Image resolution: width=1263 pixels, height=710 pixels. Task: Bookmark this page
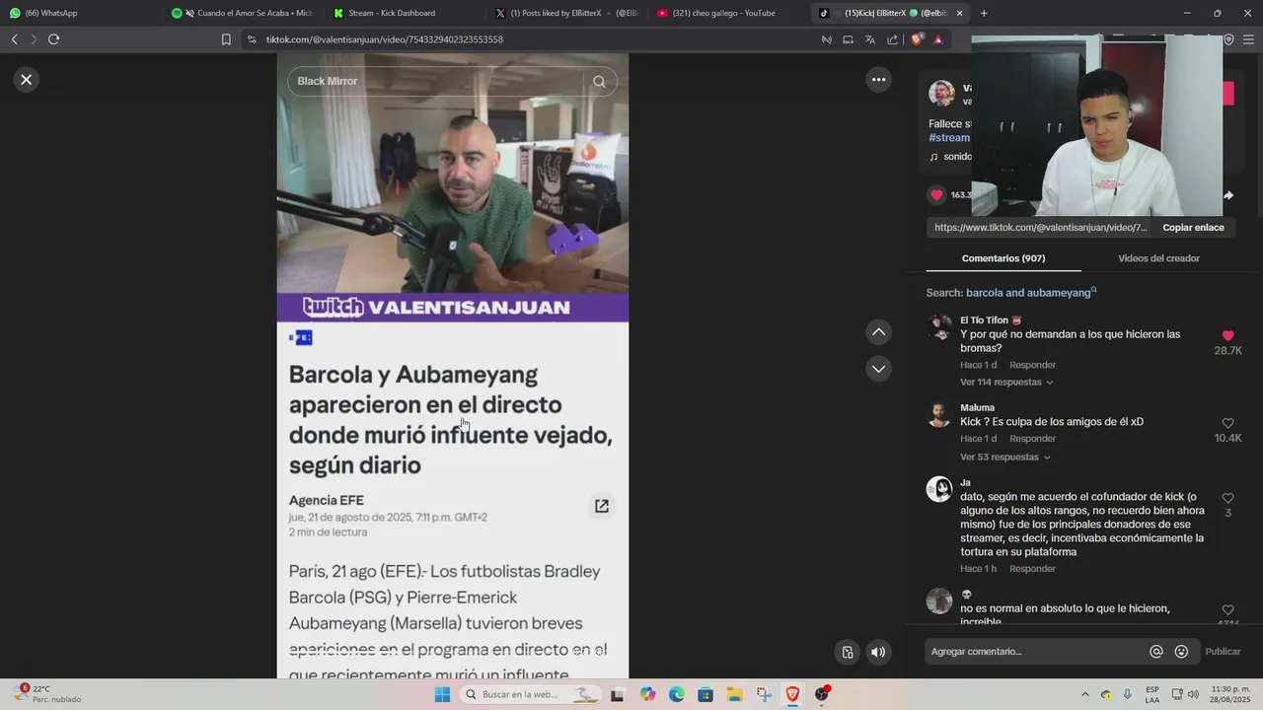tap(226, 39)
